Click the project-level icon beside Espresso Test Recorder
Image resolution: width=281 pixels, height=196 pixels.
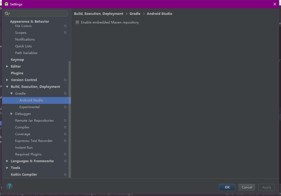(x=65, y=141)
